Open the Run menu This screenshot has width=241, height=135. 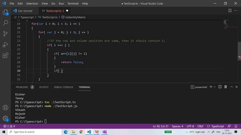(x=61, y=3)
